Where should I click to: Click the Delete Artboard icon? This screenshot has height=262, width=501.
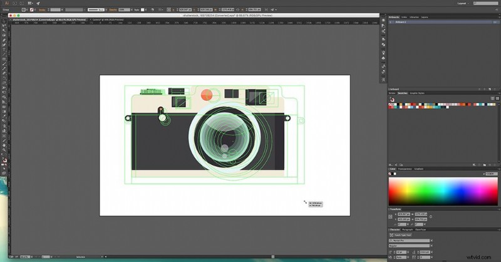(495, 89)
